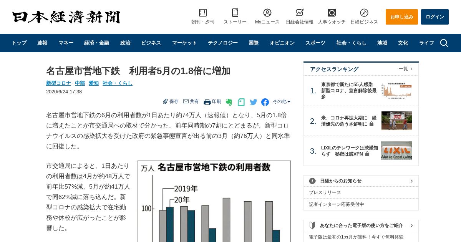Screen dimensions: 461x242
Task: Open the ストーリー icon
Action: pos(235,13)
